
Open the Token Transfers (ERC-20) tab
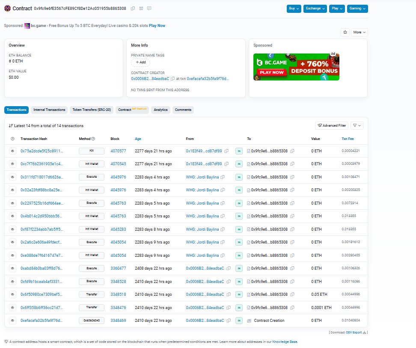tap(92, 110)
